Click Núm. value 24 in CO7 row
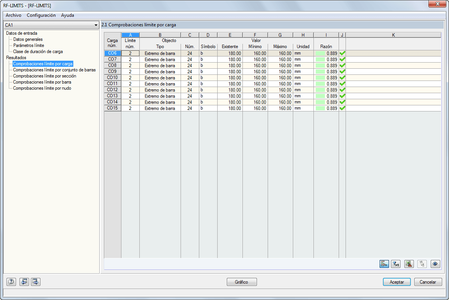 (190, 59)
